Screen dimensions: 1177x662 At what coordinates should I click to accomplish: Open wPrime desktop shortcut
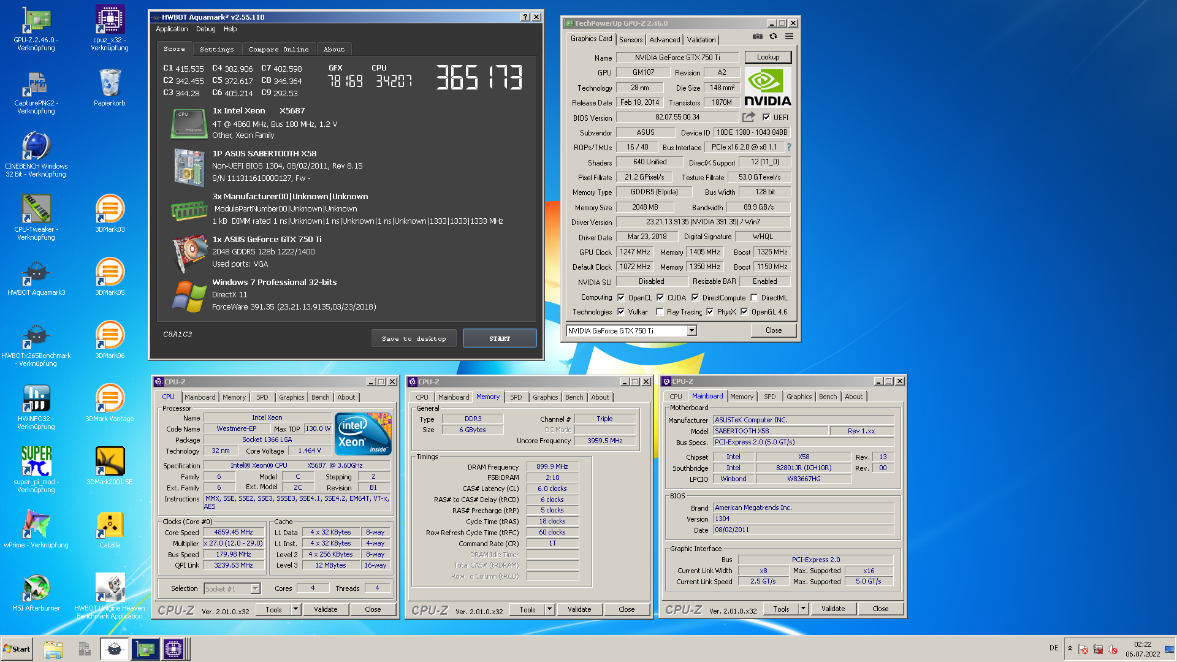click(x=36, y=530)
